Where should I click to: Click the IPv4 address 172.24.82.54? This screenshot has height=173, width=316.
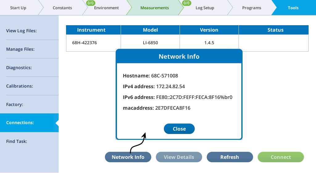pyautogui.click(x=170, y=87)
